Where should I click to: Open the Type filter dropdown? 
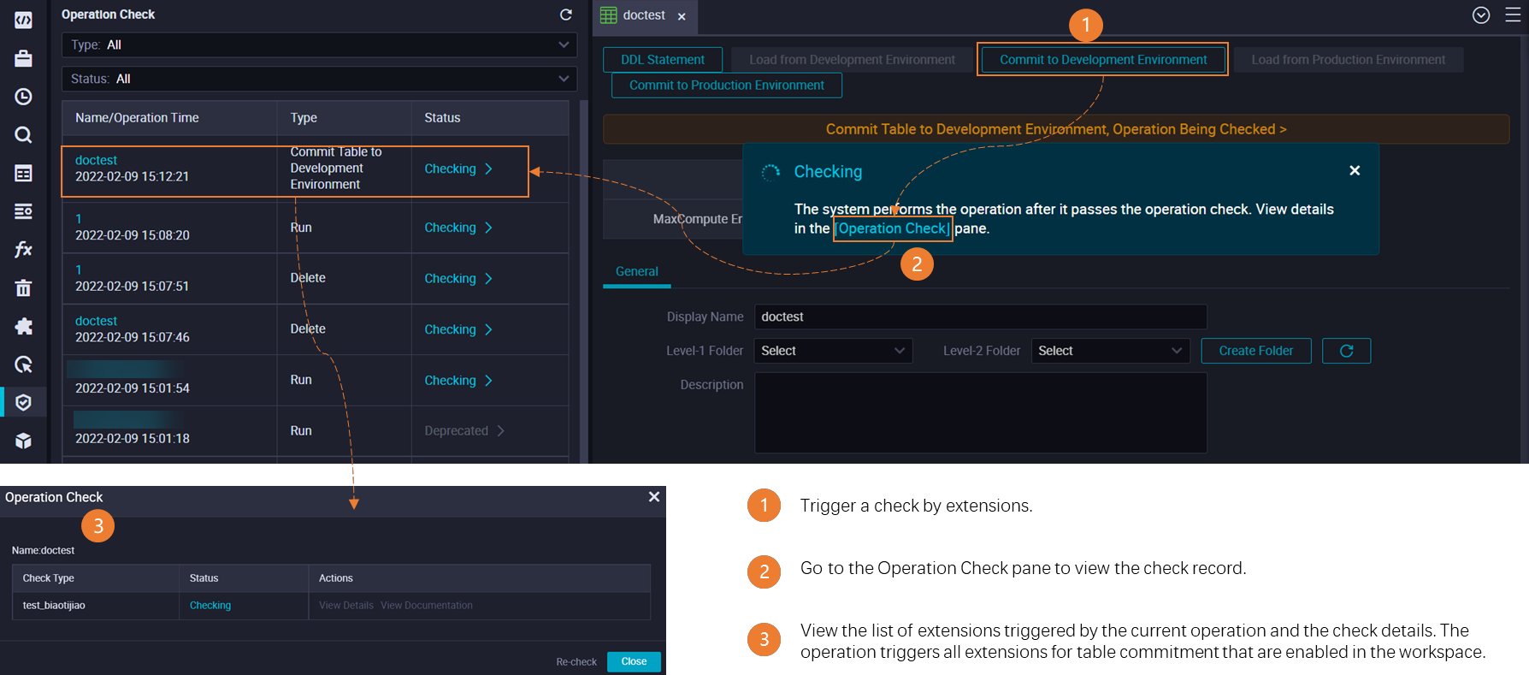[319, 44]
